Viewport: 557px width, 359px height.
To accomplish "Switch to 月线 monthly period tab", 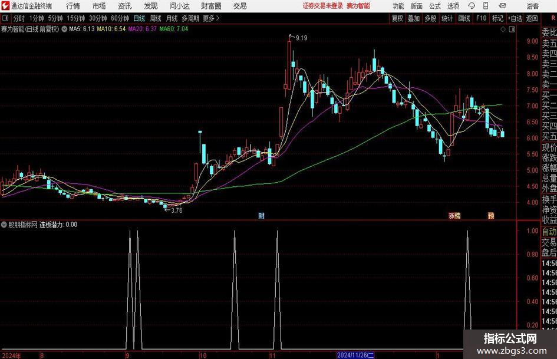I will 172,18.
